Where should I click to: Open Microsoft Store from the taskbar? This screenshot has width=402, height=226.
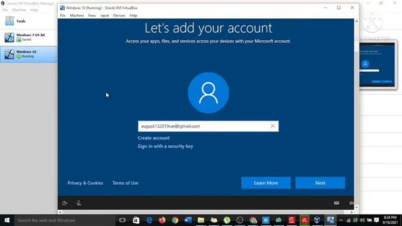click(136, 220)
